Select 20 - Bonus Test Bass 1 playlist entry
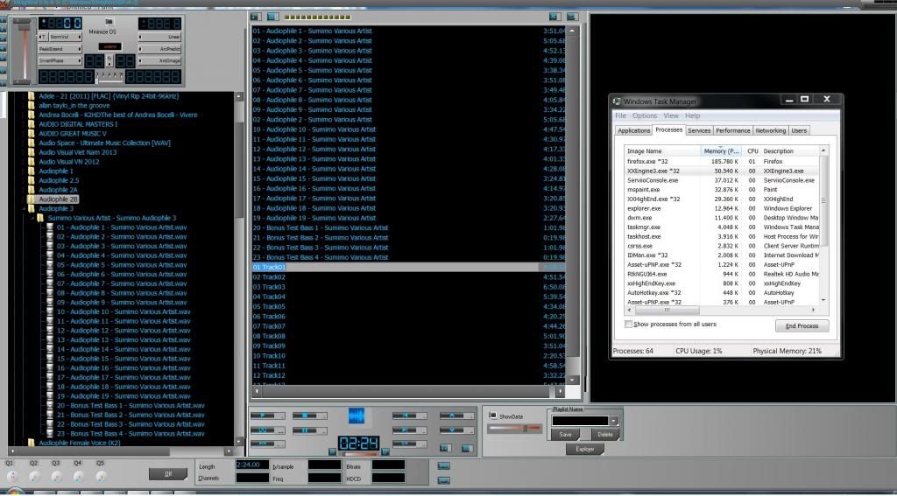Image resolution: width=897 pixels, height=496 pixels. [x=408, y=228]
